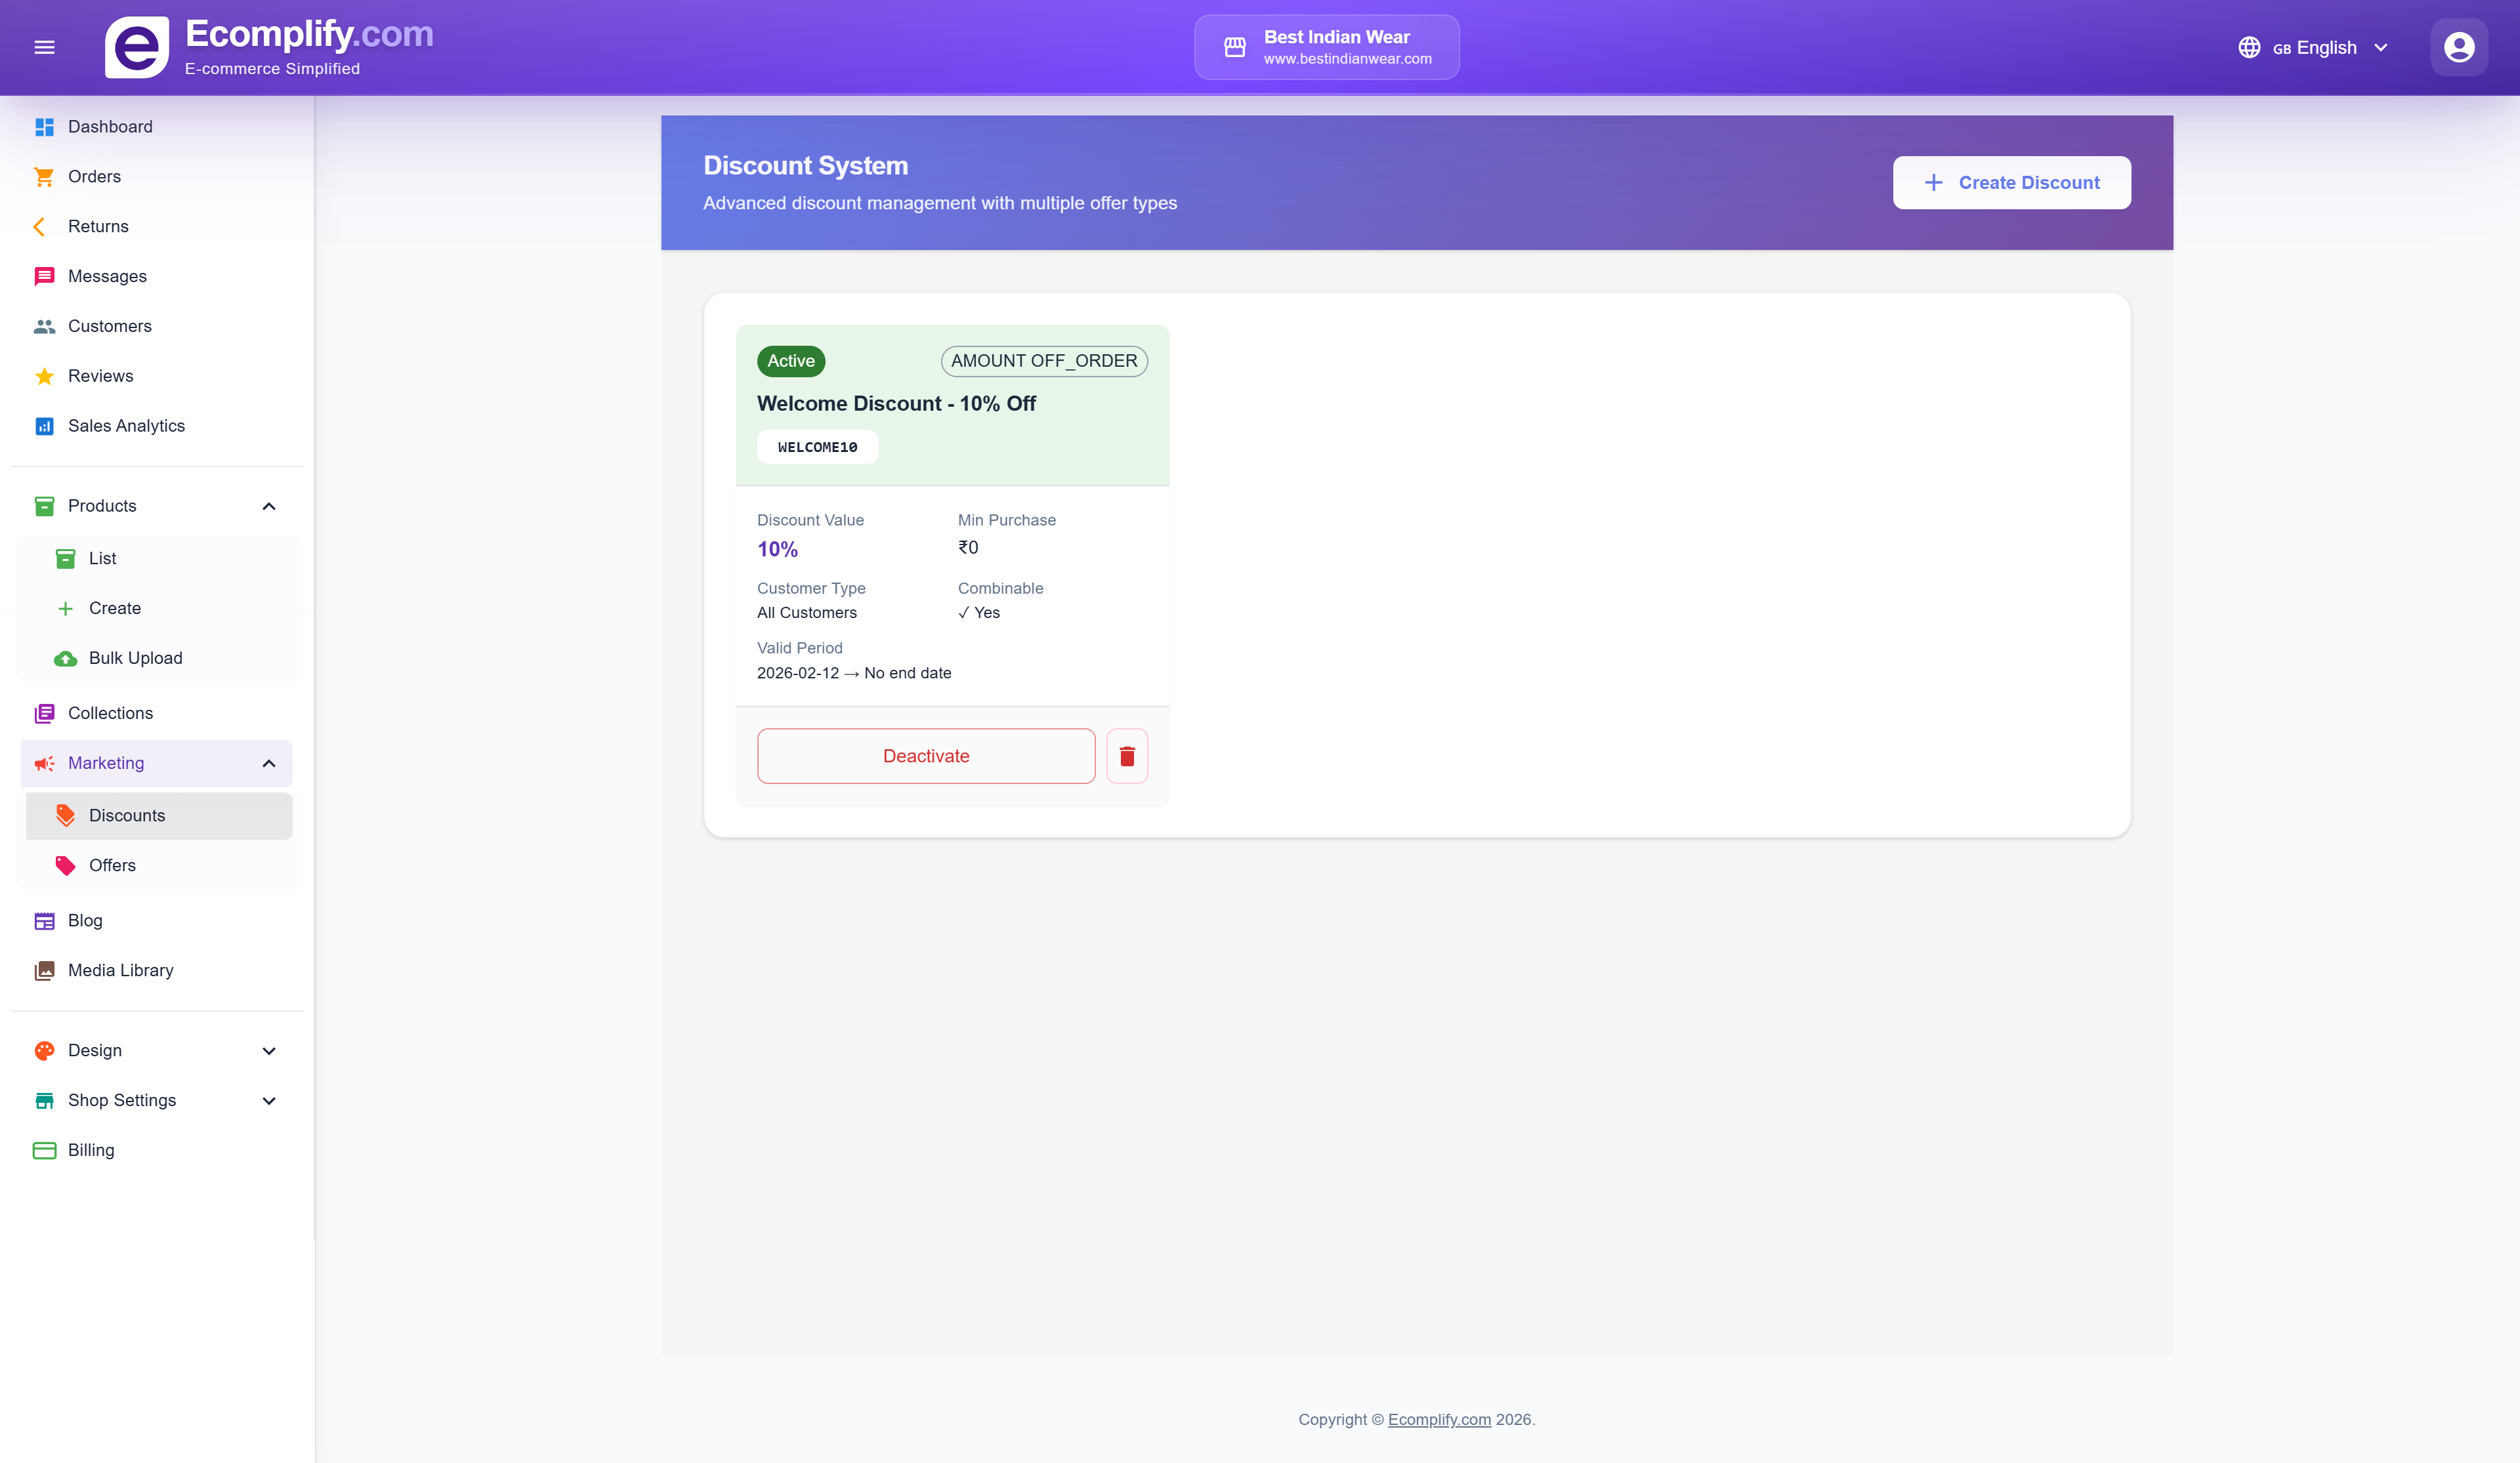Open the language globe icon
The width and height of the screenshot is (2520, 1463).
[x=2249, y=47]
